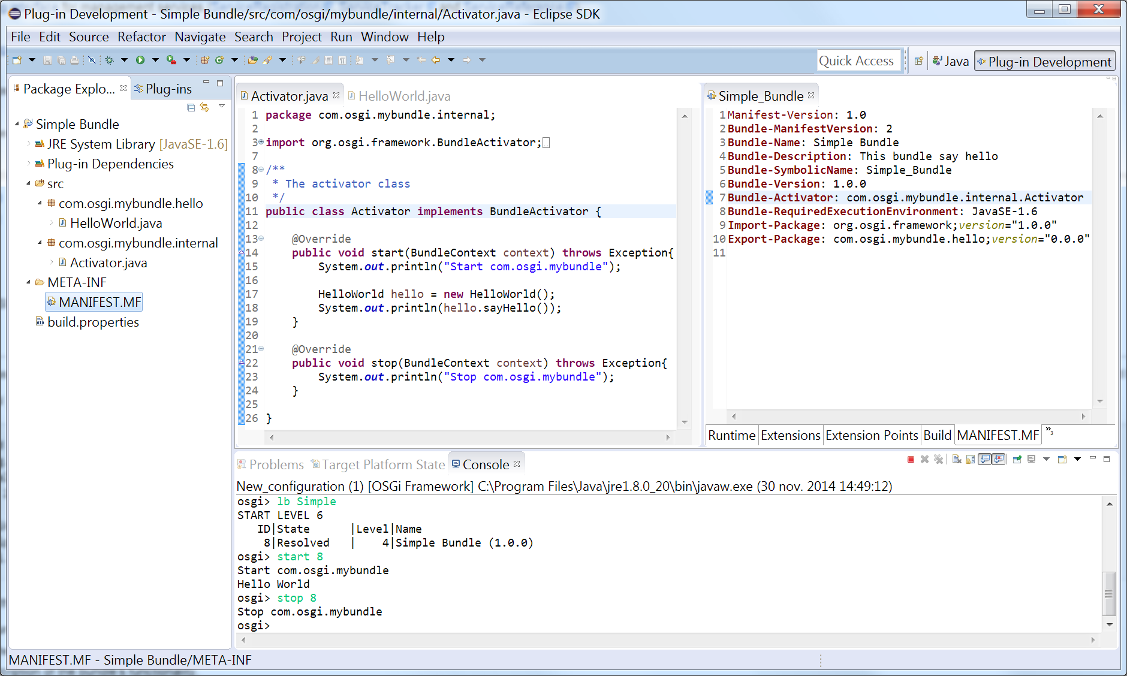Switch to the Problems view tab

click(270, 464)
